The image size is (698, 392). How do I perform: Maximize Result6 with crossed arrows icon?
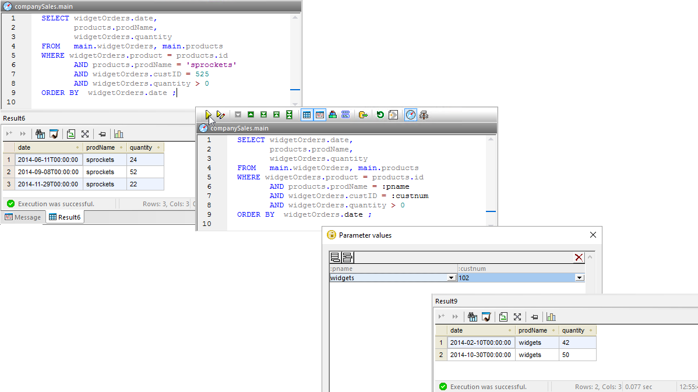coord(85,134)
